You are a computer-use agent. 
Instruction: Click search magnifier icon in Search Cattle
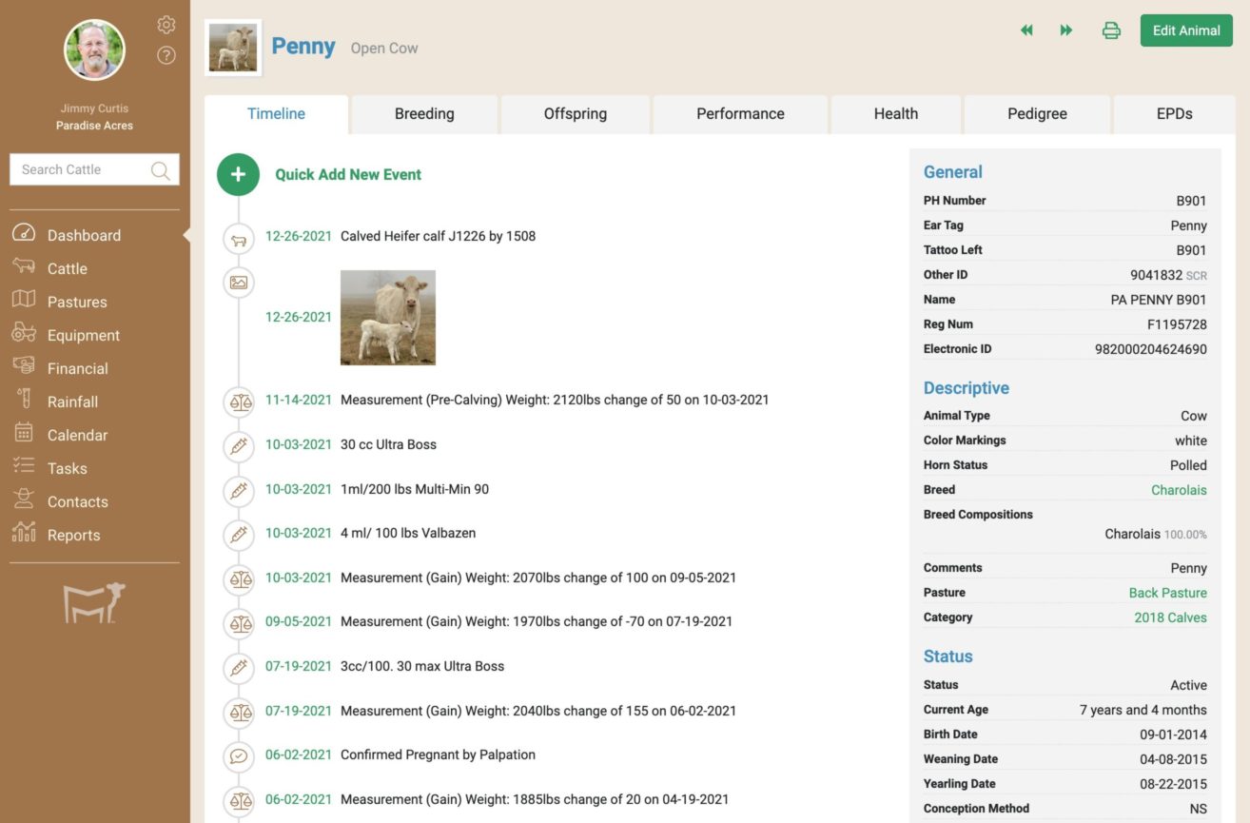tap(160, 170)
